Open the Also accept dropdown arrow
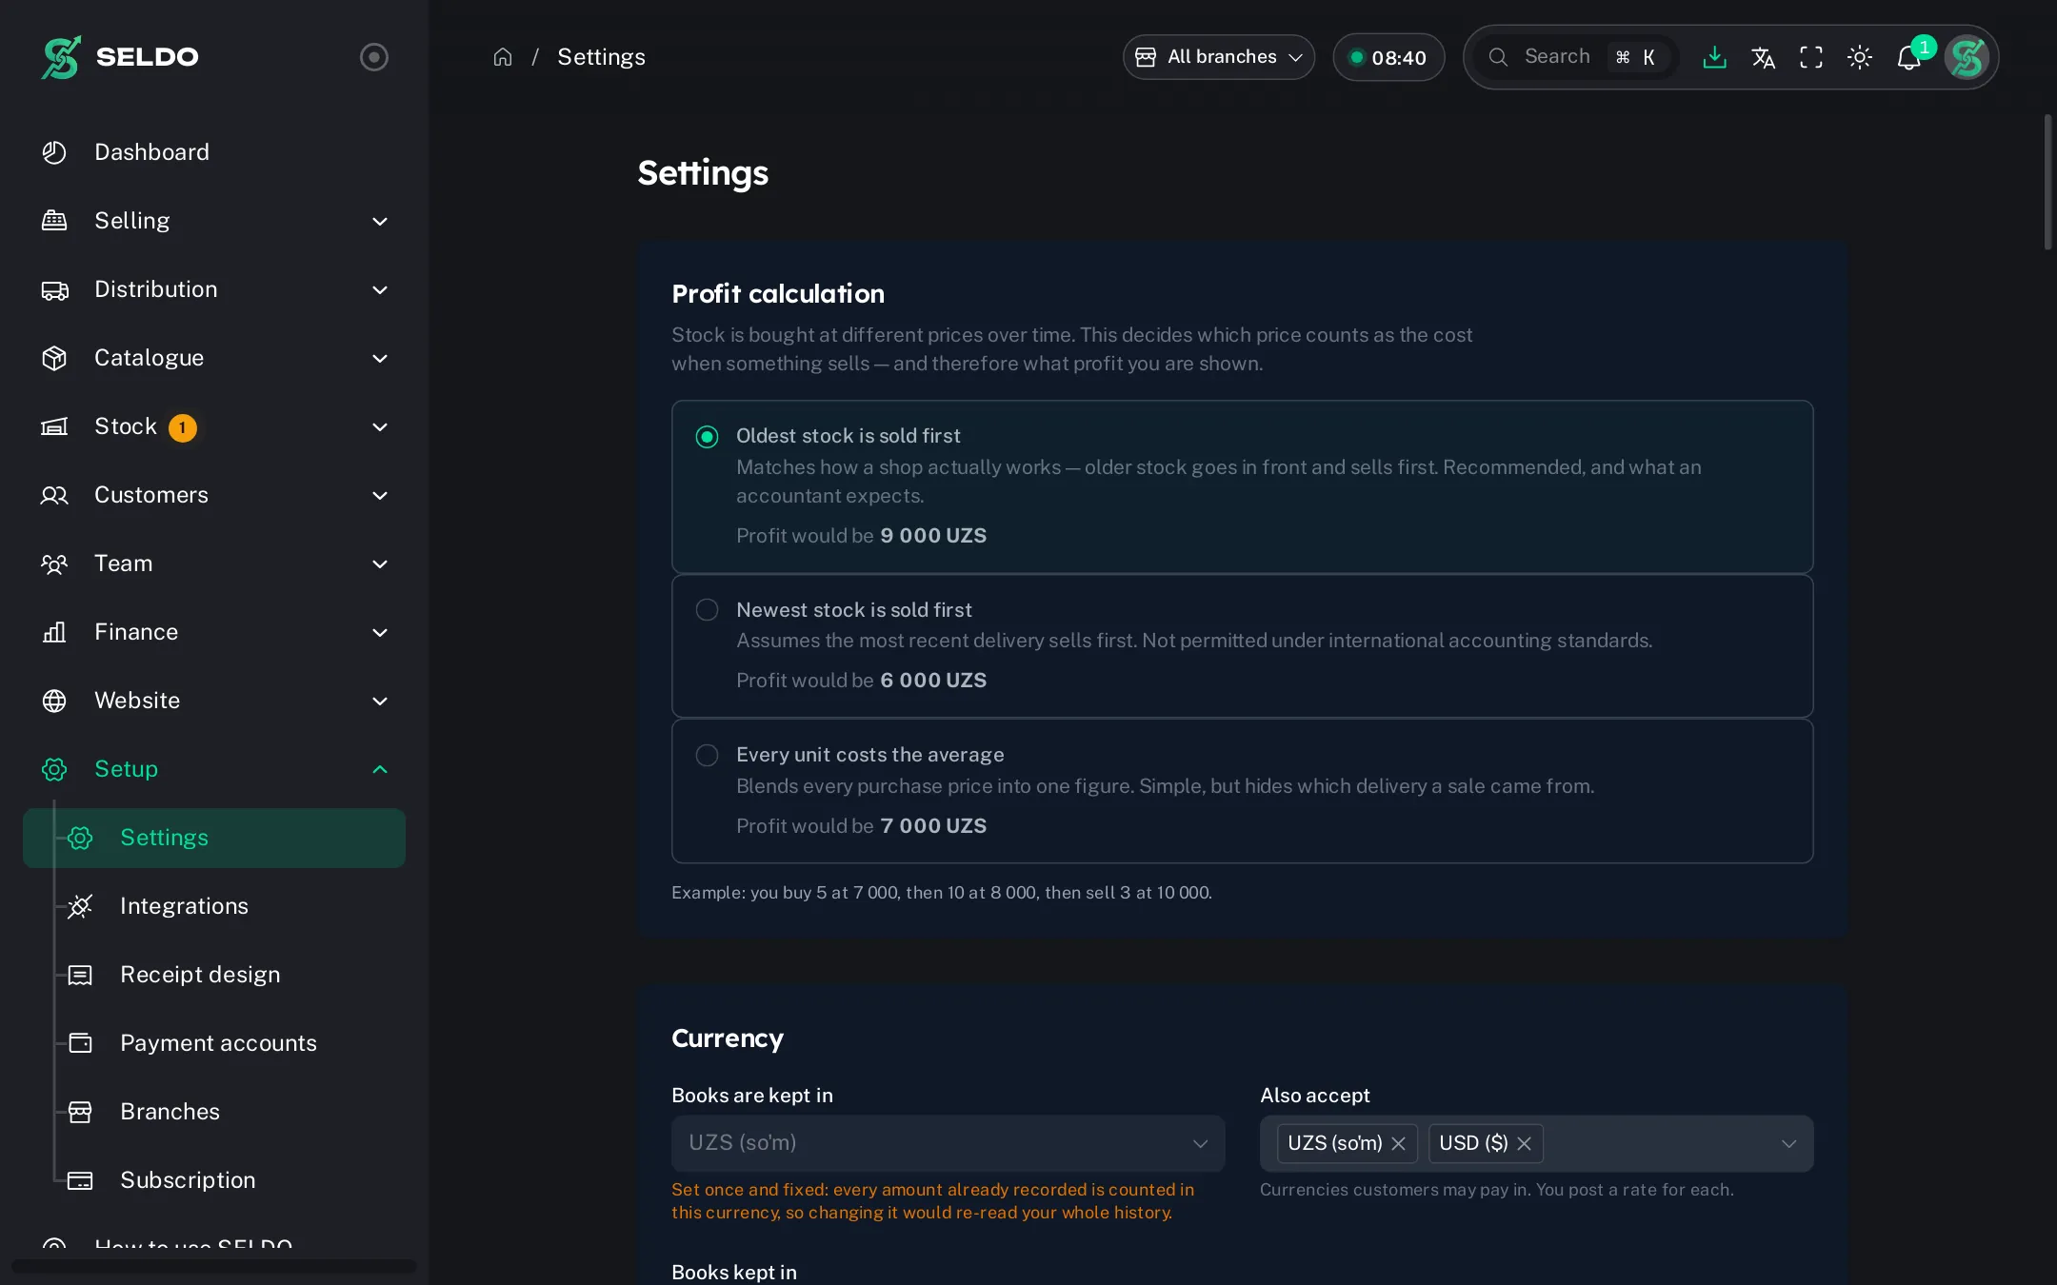 tap(1789, 1143)
